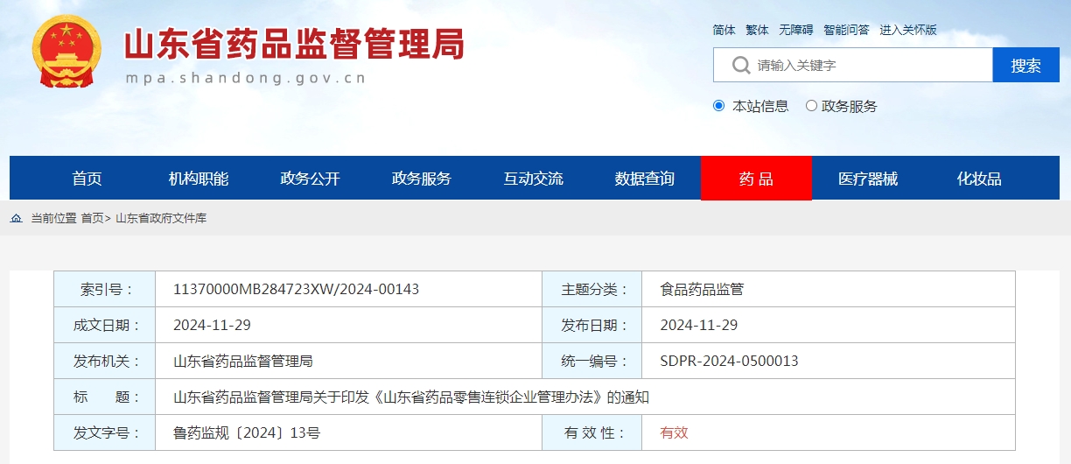Open the 化妆品 navigation tab
Screen dimensions: 1071x464
tap(979, 179)
